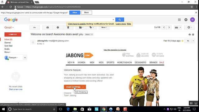Report spam using the exclamation icon
The width and height of the screenshot is (199, 112).
[x=58, y=27]
